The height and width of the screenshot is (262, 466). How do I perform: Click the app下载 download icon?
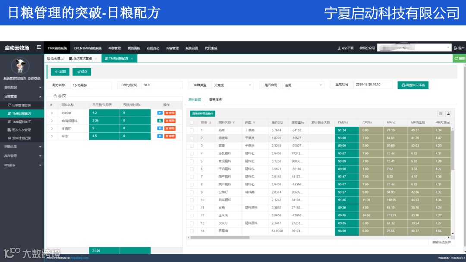(x=339, y=48)
